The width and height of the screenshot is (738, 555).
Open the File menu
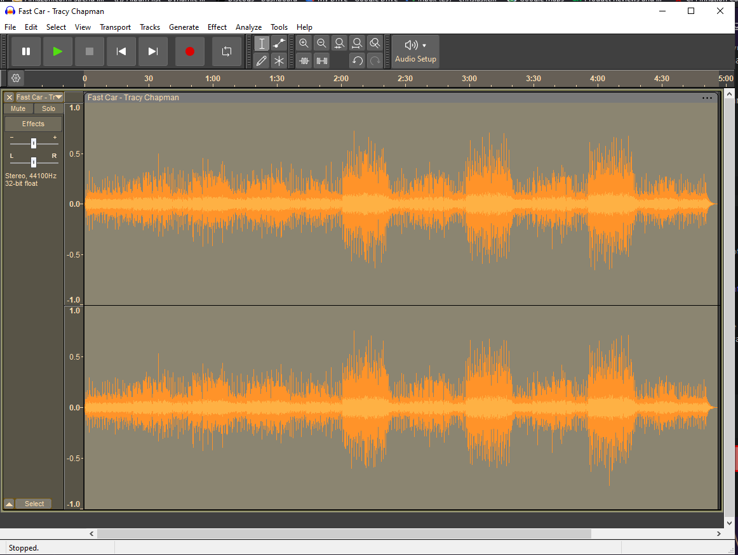pyautogui.click(x=10, y=27)
